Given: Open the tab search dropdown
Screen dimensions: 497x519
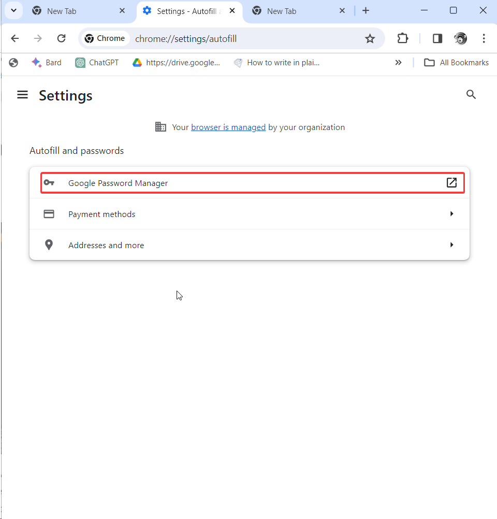Looking at the screenshot, I should [x=13, y=10].
